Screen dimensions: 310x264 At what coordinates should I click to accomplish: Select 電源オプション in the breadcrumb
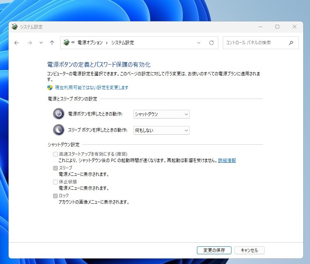(90, 43)
